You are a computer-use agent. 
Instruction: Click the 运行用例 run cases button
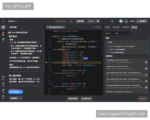pyautogui.click(x=61, y=21)
